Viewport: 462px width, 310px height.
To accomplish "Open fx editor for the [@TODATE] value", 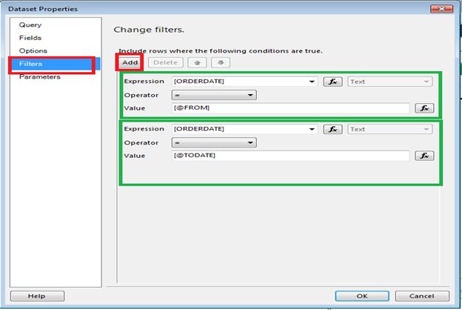I will click(424, 156).
